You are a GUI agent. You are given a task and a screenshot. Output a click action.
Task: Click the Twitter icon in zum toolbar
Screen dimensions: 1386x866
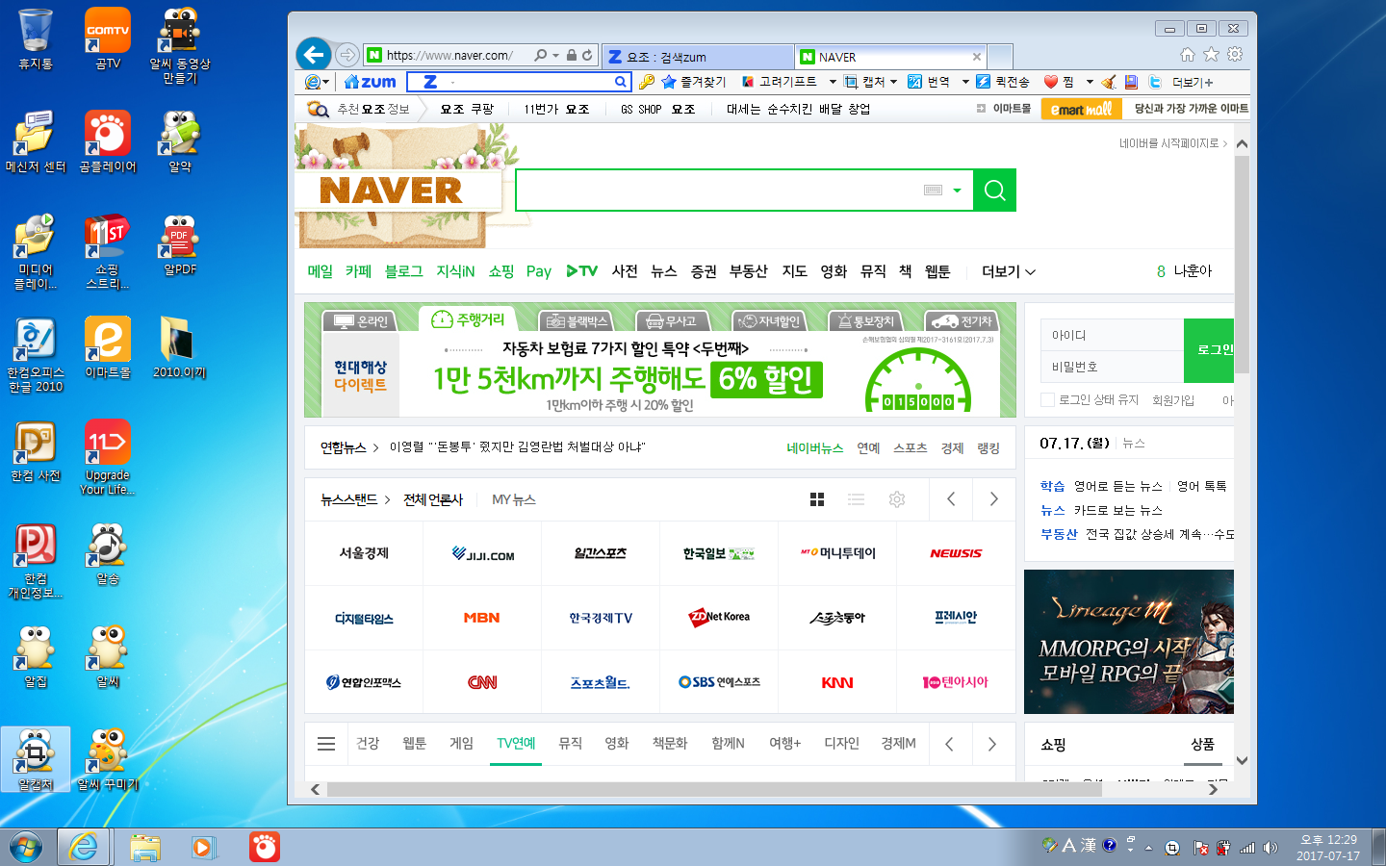coord(1155,82)
